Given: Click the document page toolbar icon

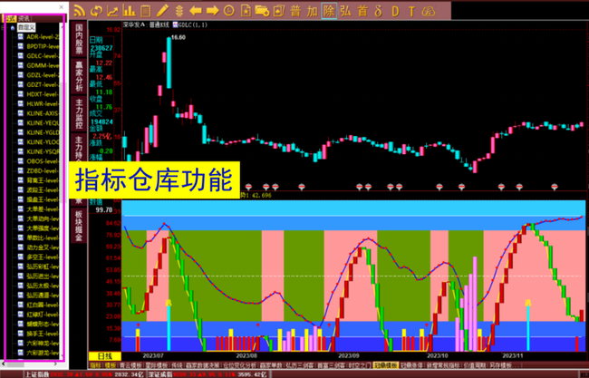Looking at the screenshot, I should point(246,11).
